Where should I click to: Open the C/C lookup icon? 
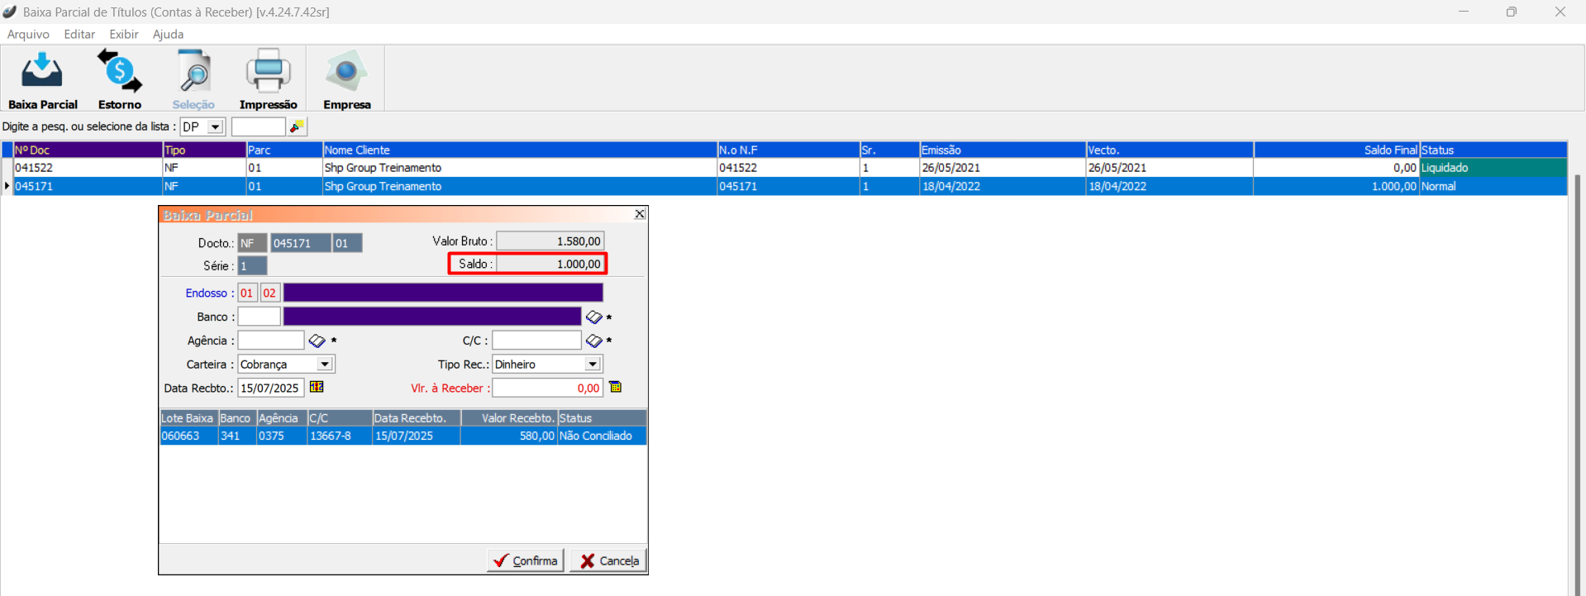click(x=593, y=341)
